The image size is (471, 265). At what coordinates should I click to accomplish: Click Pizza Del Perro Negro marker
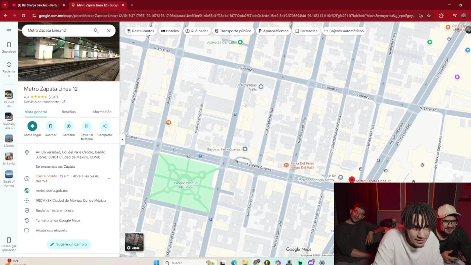286,165
